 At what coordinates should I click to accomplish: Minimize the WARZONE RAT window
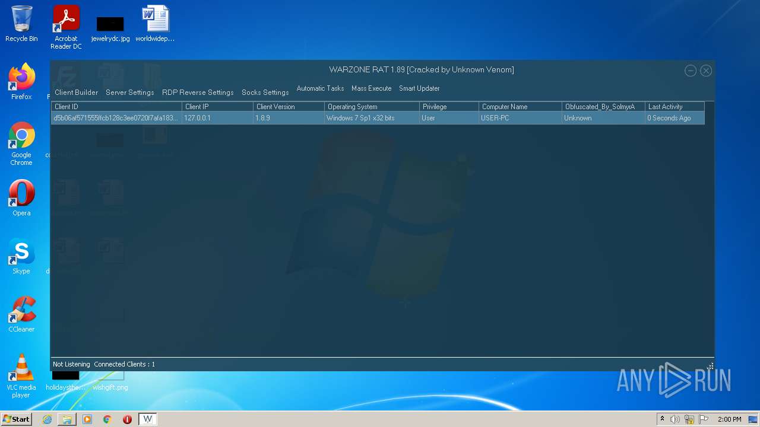point(691,71)
